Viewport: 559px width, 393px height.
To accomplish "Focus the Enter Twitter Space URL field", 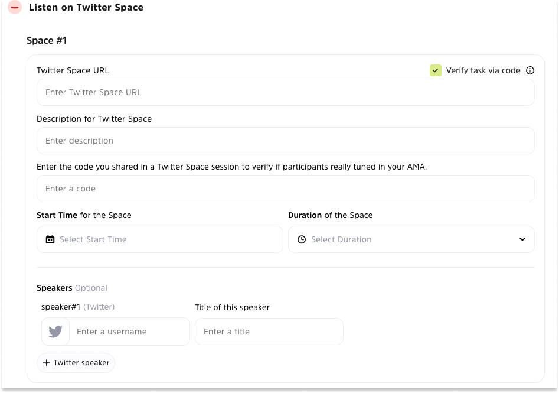I will [285, 92].
